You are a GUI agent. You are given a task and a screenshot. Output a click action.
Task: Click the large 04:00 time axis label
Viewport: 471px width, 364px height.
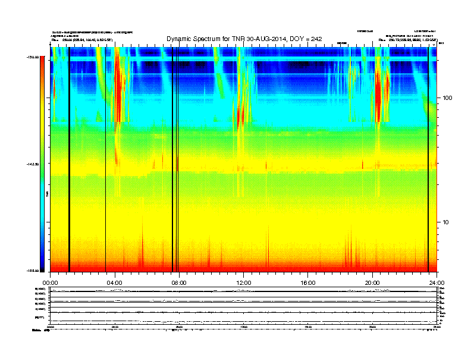click(115, 283)
